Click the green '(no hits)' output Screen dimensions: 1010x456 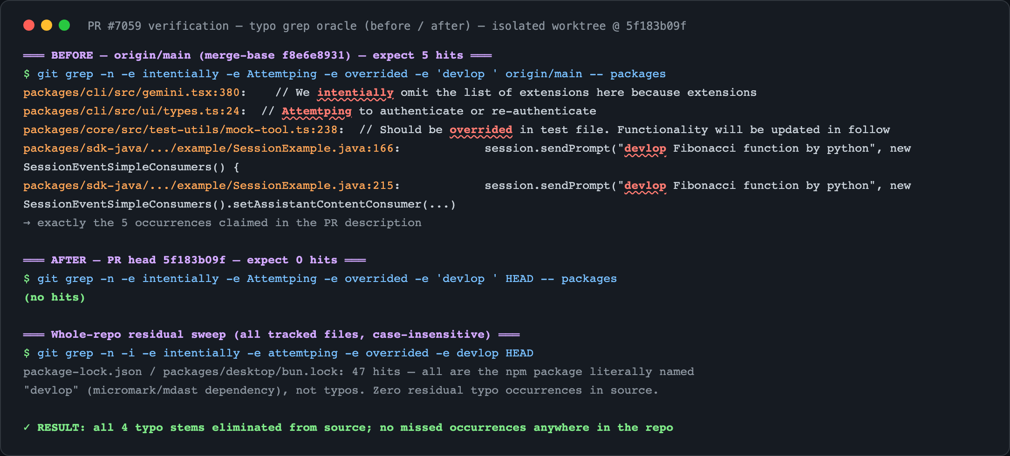(55, 297)
